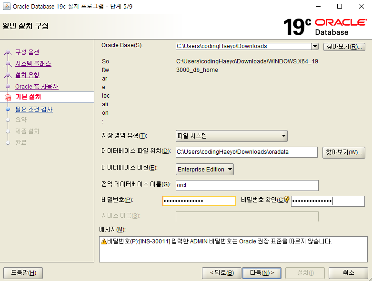This screenshot has height=281, width=372.
Task: Click the 전역 데이터베이스 이름(G) label
Action: 136,184
